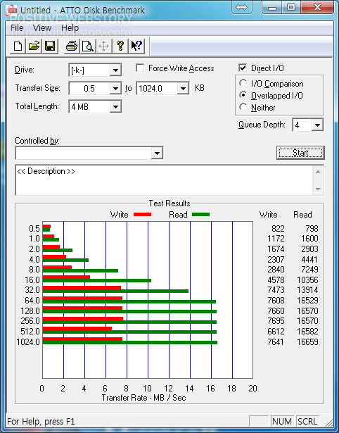This screenshot has width=339, height=433.
Task: Click the read value 16659
Action: point(307,342)
